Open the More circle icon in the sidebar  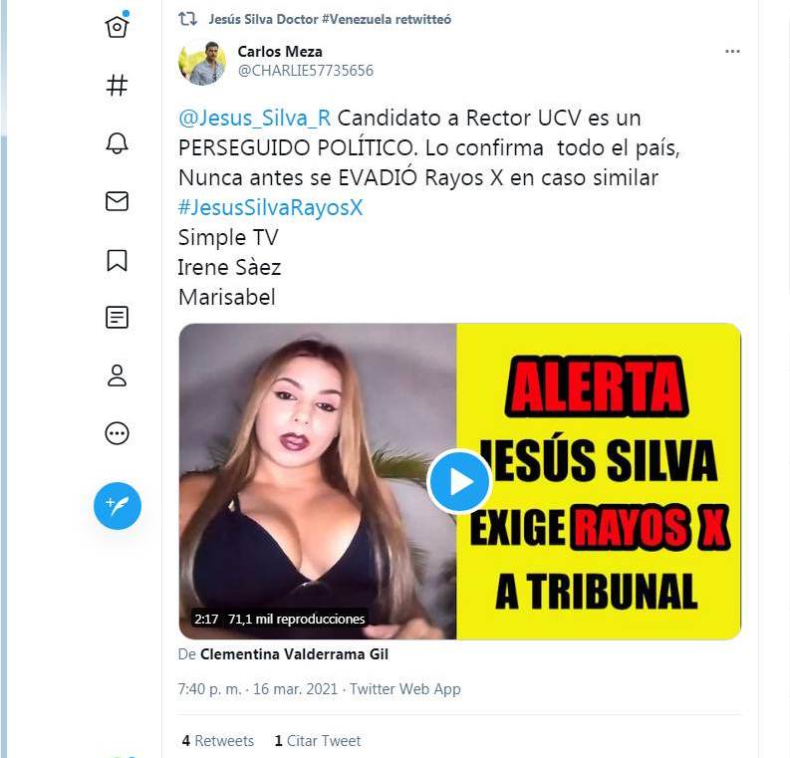click(x=117, y=433)
